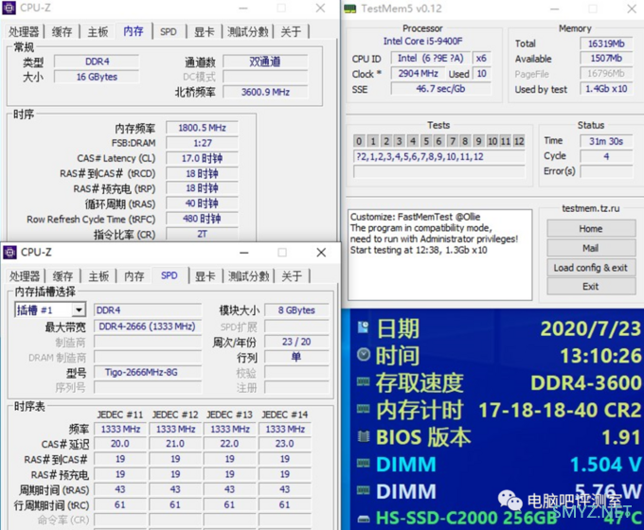Click the Time status value 31m 30s
The height and width of the screenshot is (530, 644).
point(606,141)
